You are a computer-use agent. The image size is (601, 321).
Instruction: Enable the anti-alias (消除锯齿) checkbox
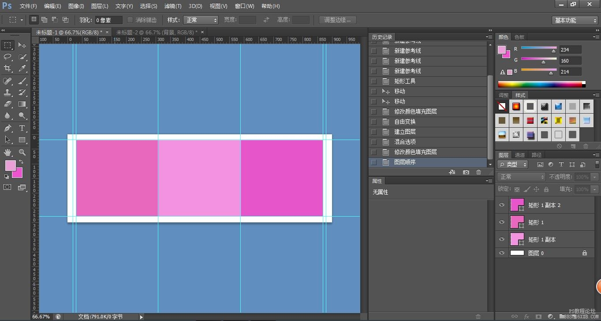click(x=130, y=20)
